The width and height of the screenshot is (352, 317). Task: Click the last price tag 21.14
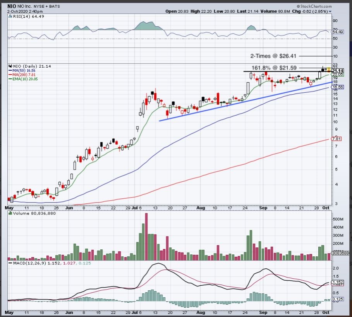(x=337, y=71)
